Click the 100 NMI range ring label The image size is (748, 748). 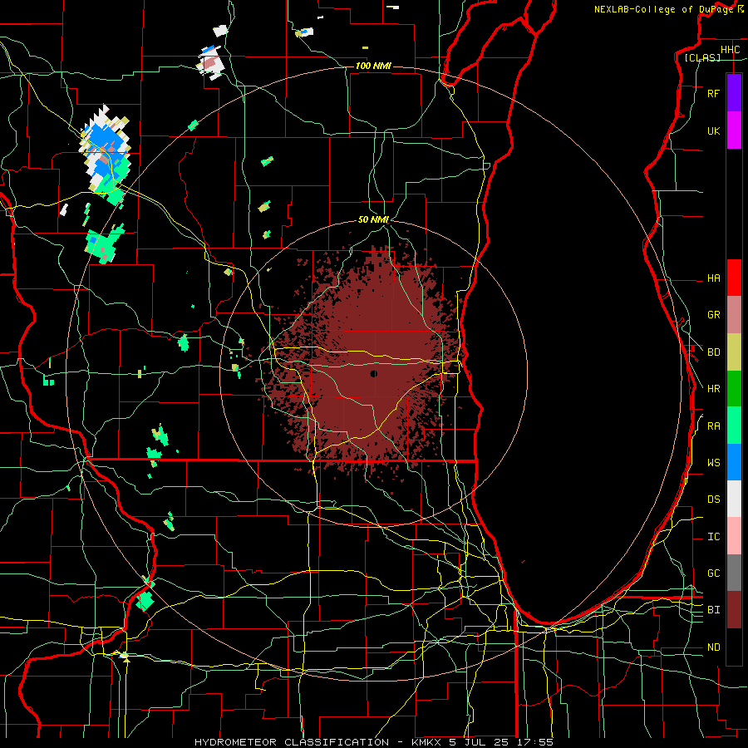pos(373,66)
